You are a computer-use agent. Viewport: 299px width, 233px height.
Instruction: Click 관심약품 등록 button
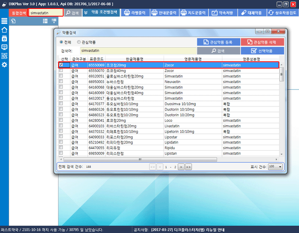coord(218,42)
